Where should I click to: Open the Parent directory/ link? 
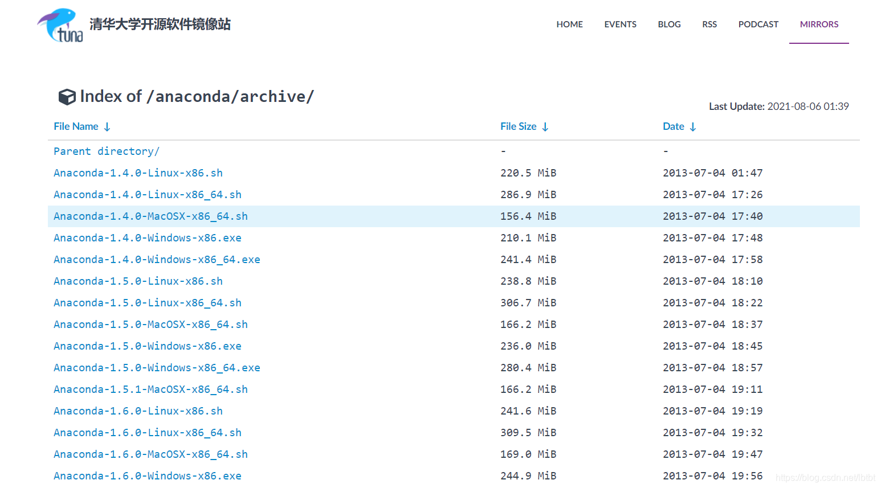click(x=107, y=151)
